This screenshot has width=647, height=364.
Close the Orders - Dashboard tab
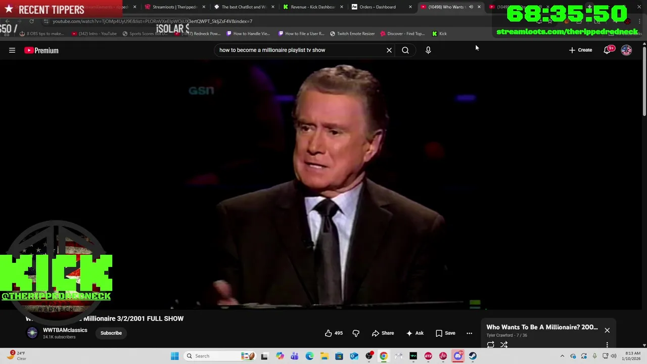click(410, 7)
